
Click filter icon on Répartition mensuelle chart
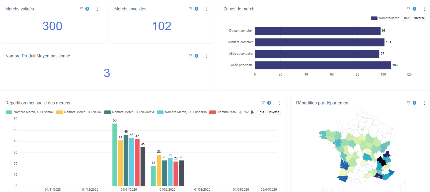point(263,103)
